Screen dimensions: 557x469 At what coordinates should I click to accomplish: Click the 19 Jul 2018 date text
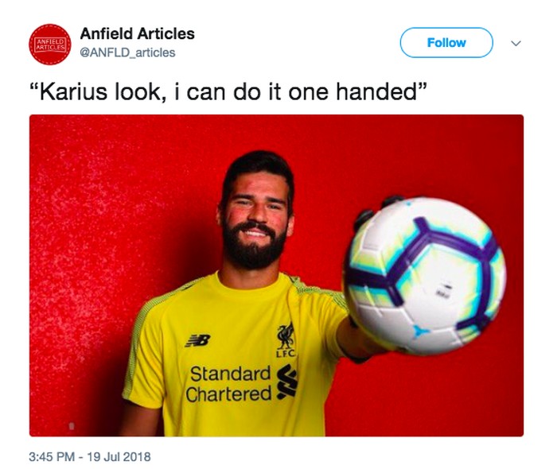(119, 456)
